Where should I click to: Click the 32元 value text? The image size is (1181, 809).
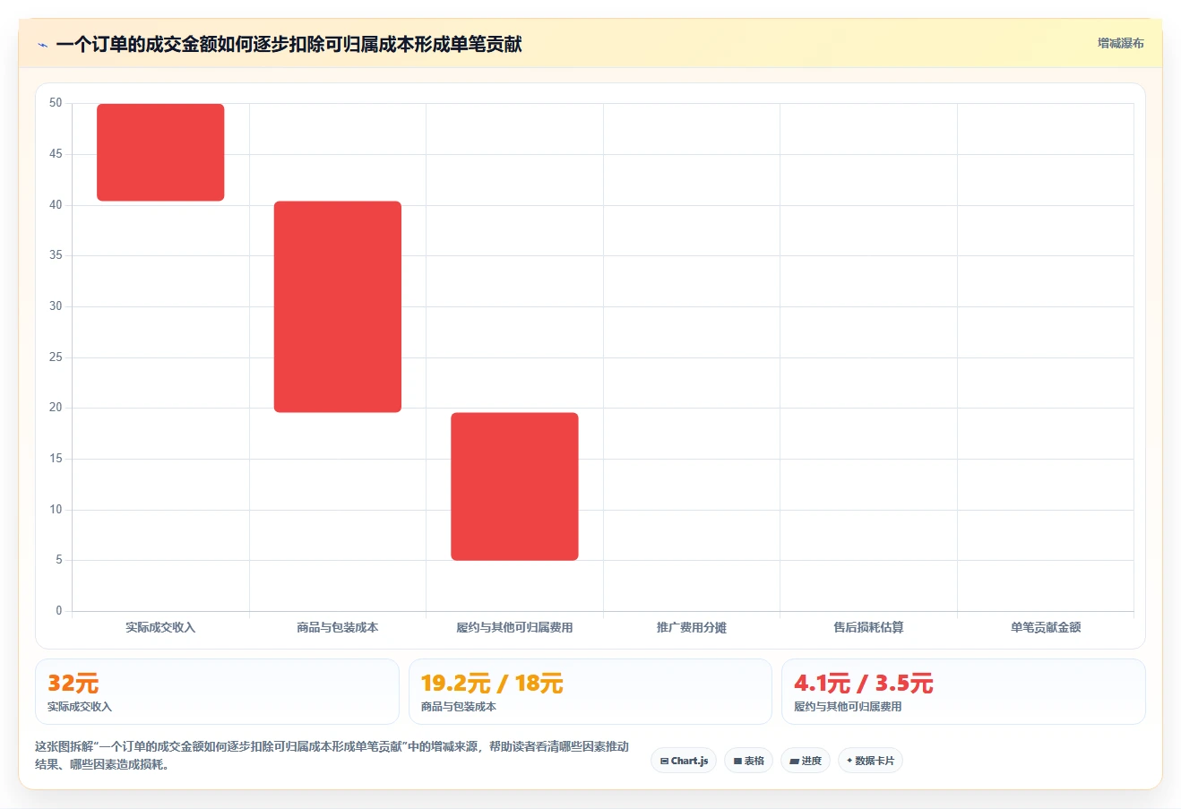(73, 683)
